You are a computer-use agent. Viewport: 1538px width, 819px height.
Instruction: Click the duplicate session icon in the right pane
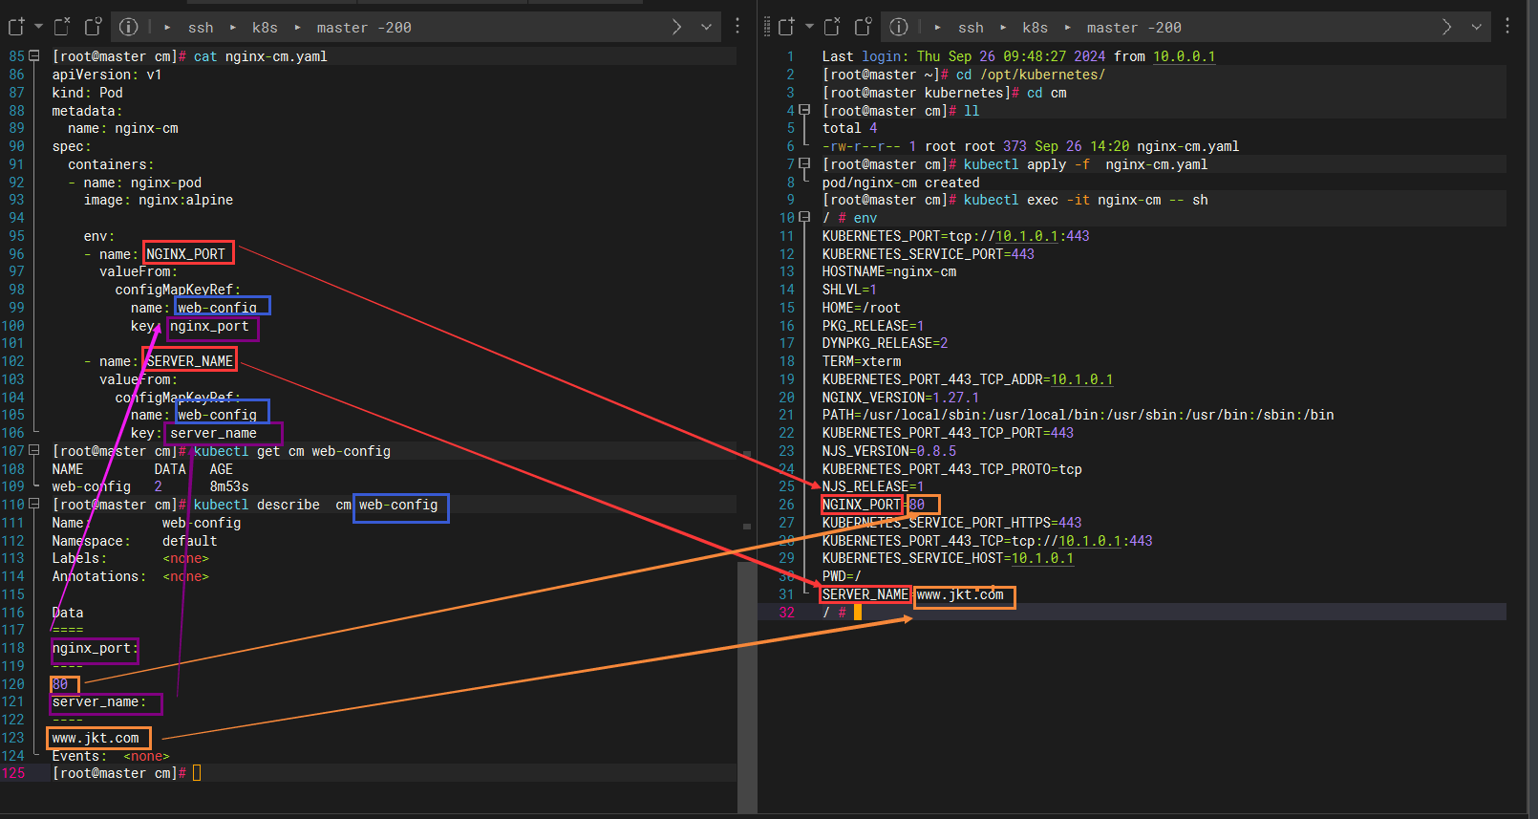864,27
